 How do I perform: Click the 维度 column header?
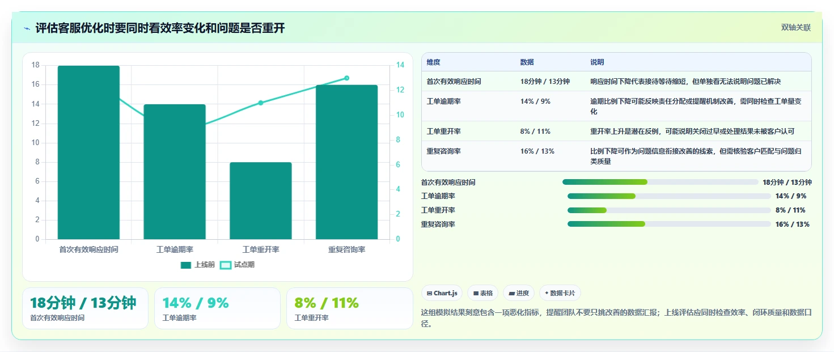(434, 62)
